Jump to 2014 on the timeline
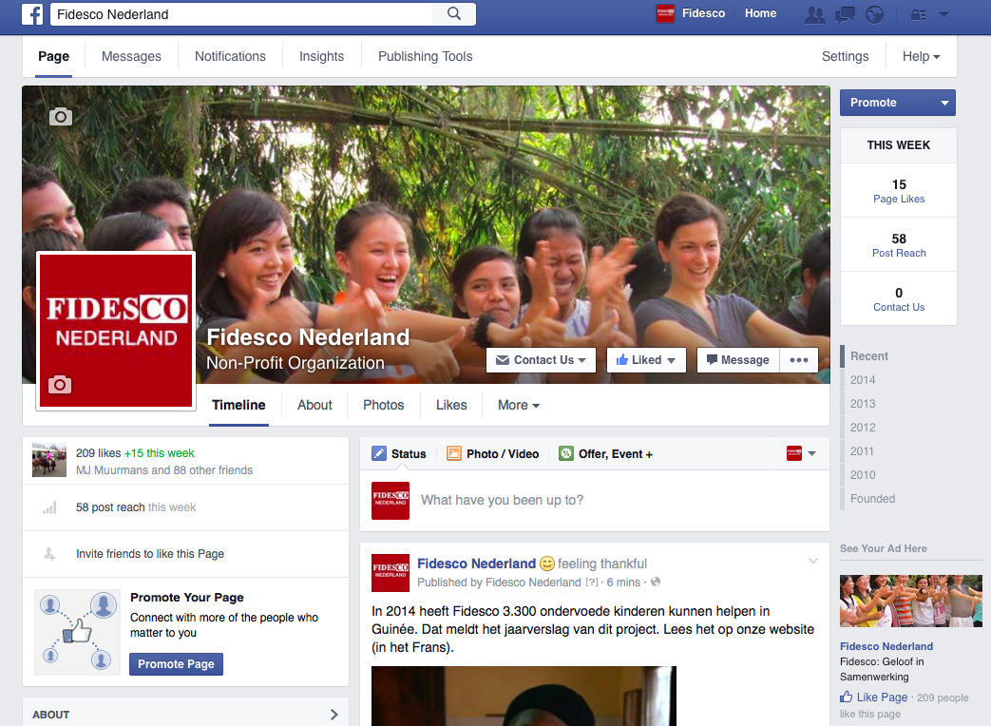991x726 pixels. 863,380
